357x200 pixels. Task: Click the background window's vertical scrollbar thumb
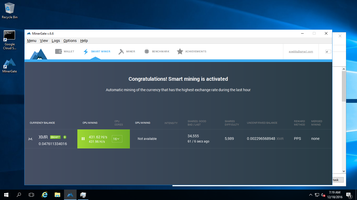pos(344,86)
